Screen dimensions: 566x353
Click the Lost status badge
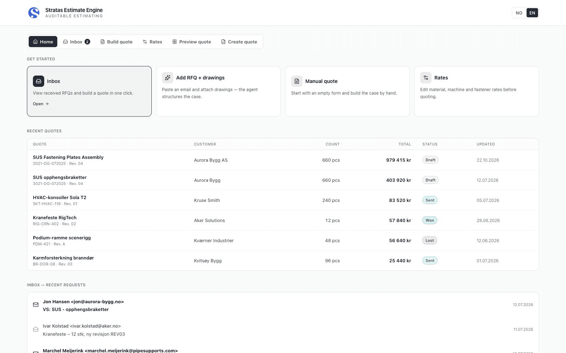[430, 240]
